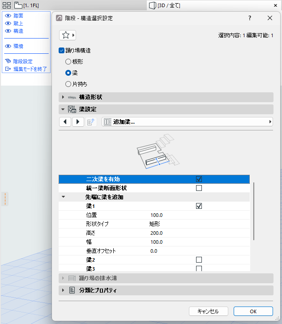
Task: Edit the 垂直オフセット value 0.0
Action: [154, 251]
